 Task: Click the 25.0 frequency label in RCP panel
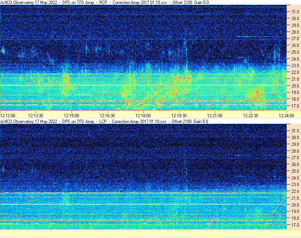pyautogui.click(x=295, y=52)
